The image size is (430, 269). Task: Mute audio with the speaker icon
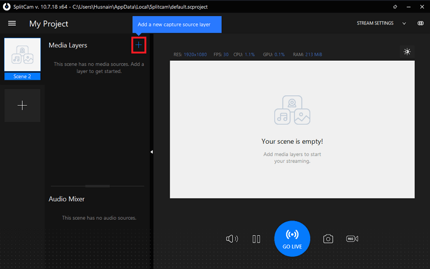[232, 238]
